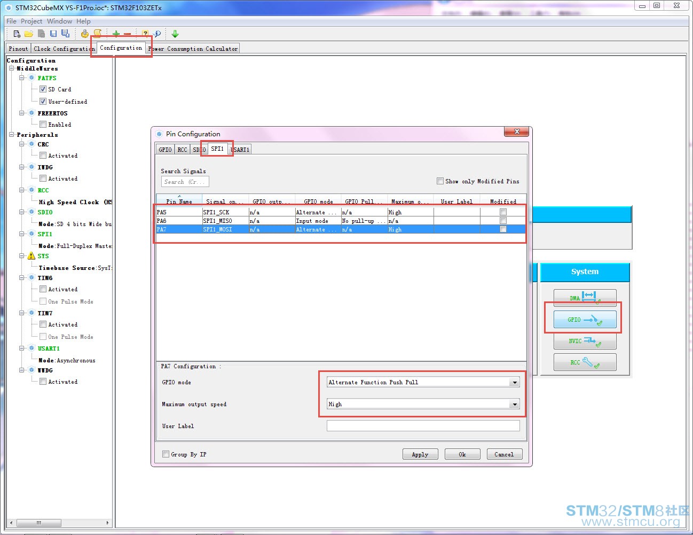Confirm with the Ok button

462,454
